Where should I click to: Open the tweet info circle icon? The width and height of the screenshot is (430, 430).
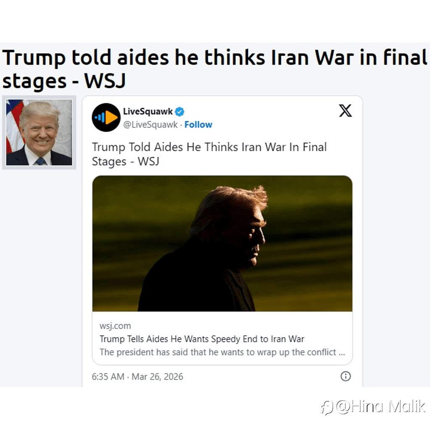[x=346, y=376]
